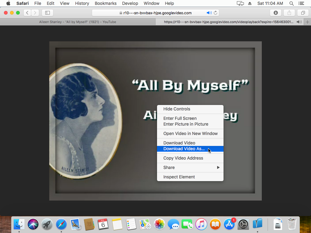Mute the googlevideo tab speaker icon
The height and width of the screenshot is (233, 311).
tap(299, 22)
